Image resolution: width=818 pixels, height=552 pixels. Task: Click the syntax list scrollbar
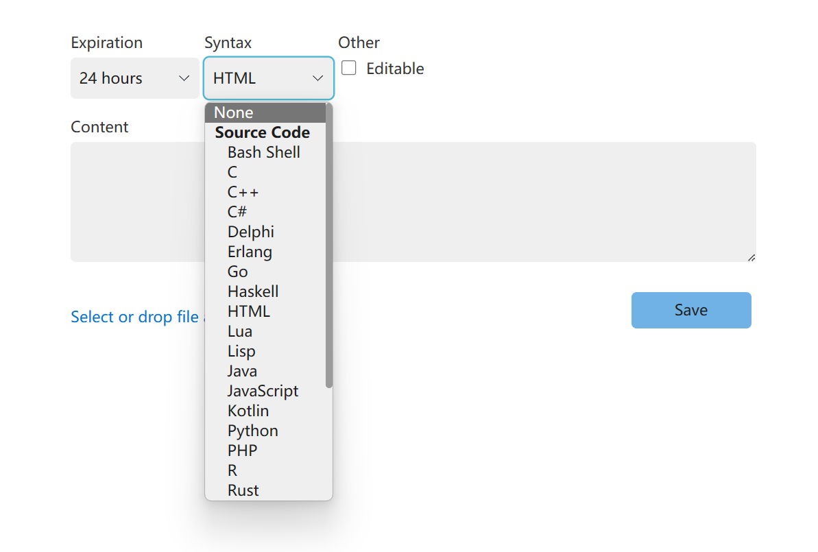329,247
